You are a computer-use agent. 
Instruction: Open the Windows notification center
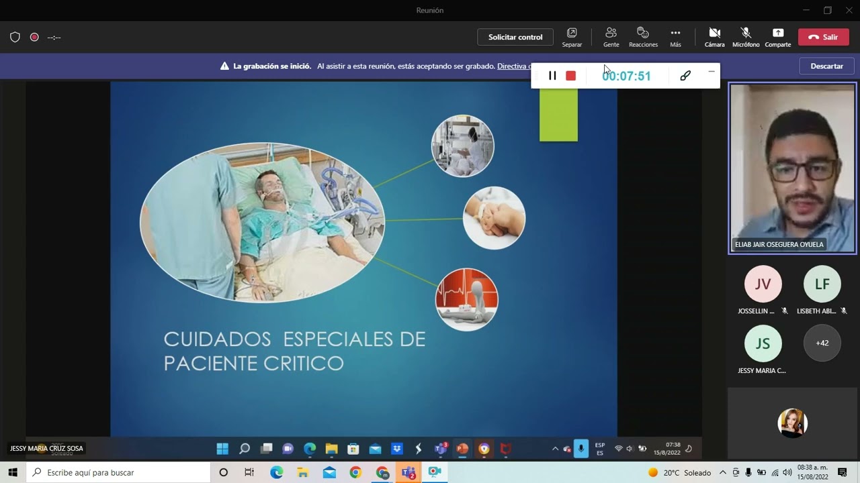842,472
